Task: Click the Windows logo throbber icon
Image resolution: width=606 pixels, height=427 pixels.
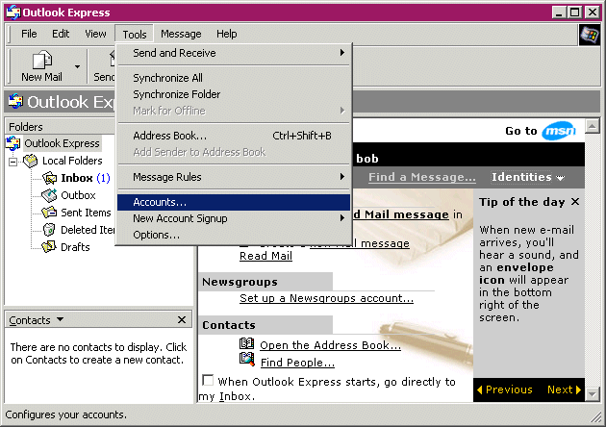Action: (589, 35)
